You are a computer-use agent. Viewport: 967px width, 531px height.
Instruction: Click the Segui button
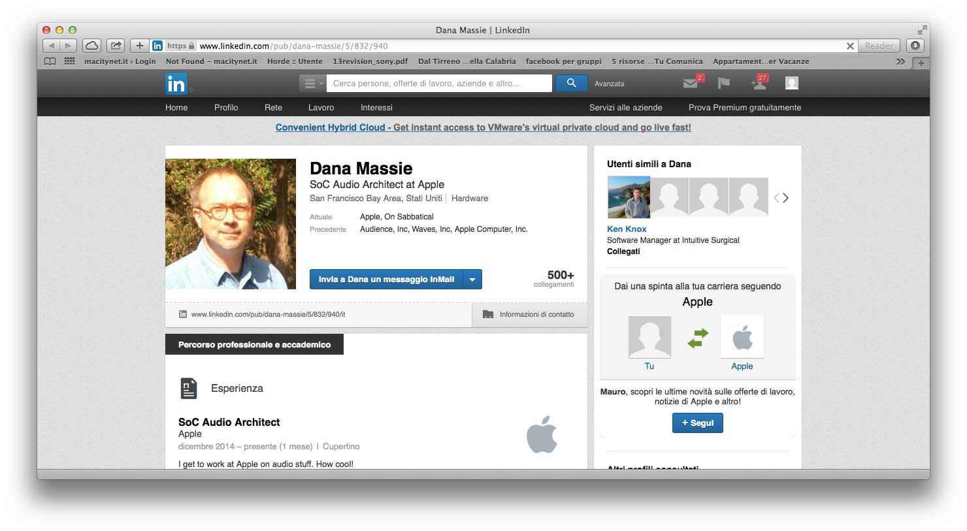tap(698, 423)
